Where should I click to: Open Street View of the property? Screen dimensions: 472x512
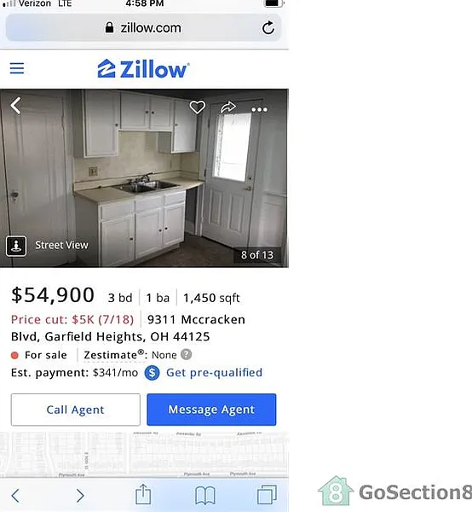pyautogui.click(x=47, y=246)
